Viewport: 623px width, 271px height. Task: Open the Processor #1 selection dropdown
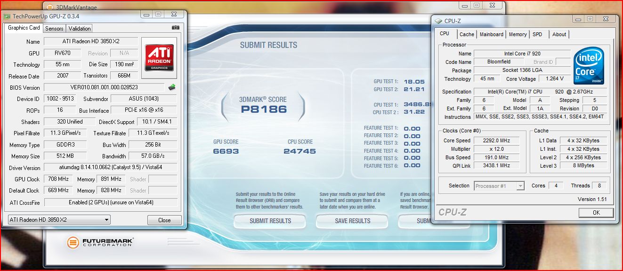tap(499, 186)
